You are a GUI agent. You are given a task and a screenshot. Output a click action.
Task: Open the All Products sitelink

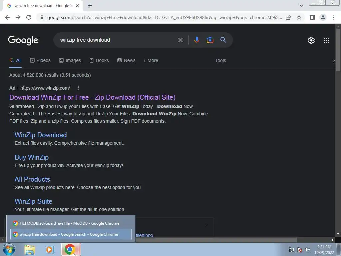point(32,179)
